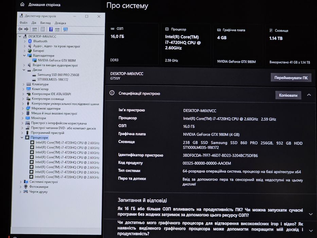Click the Bluetooth icon in device tree
The width and height of the screenshot is (317, 238).
(x=30, y=41)
